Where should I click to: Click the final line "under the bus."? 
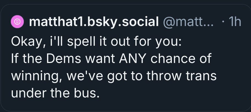(x=55, y=93)
